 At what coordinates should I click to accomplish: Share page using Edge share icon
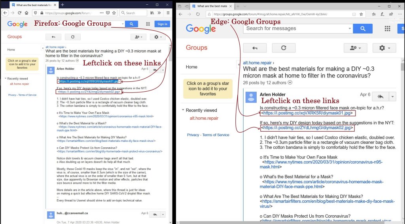pos(391,14)
